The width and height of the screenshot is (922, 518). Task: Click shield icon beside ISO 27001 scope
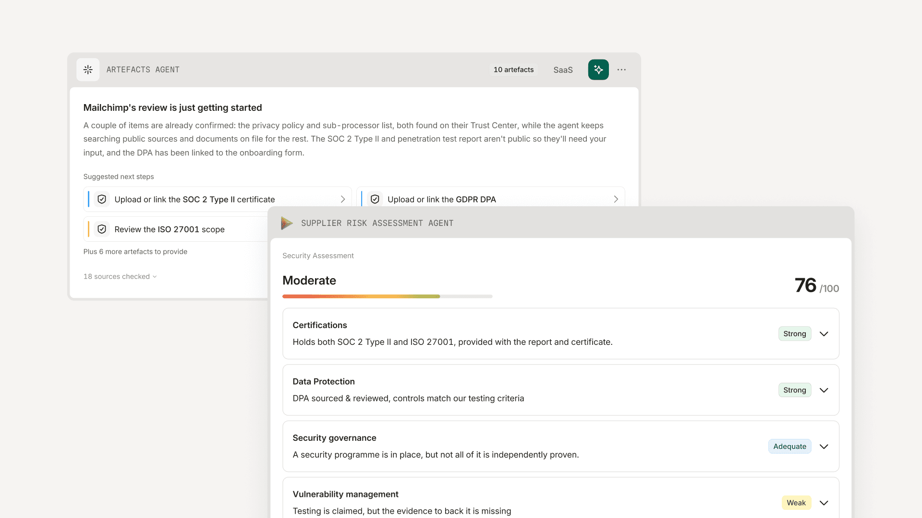[102, 229]
